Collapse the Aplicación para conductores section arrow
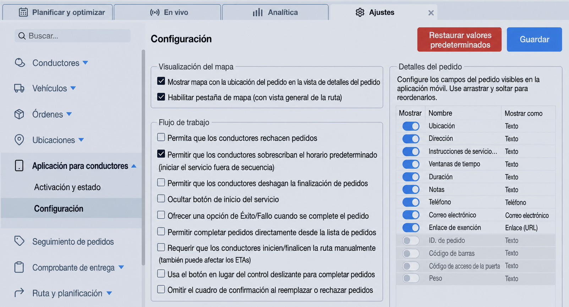This screenshot has width=569, height=307. tap(134, 166)
